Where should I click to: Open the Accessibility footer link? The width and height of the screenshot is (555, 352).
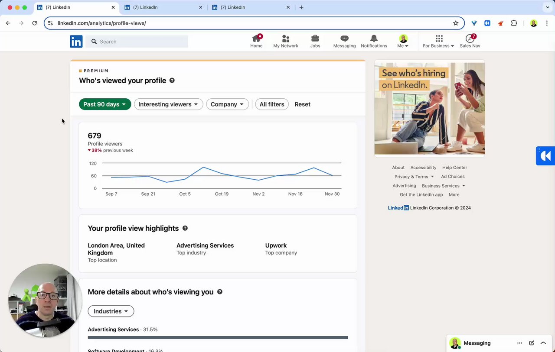click(423, 168)
